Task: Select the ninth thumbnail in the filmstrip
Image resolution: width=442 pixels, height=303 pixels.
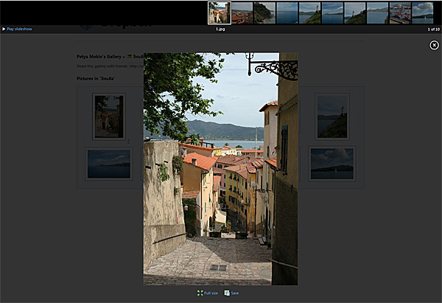Action: pos(400,13)
